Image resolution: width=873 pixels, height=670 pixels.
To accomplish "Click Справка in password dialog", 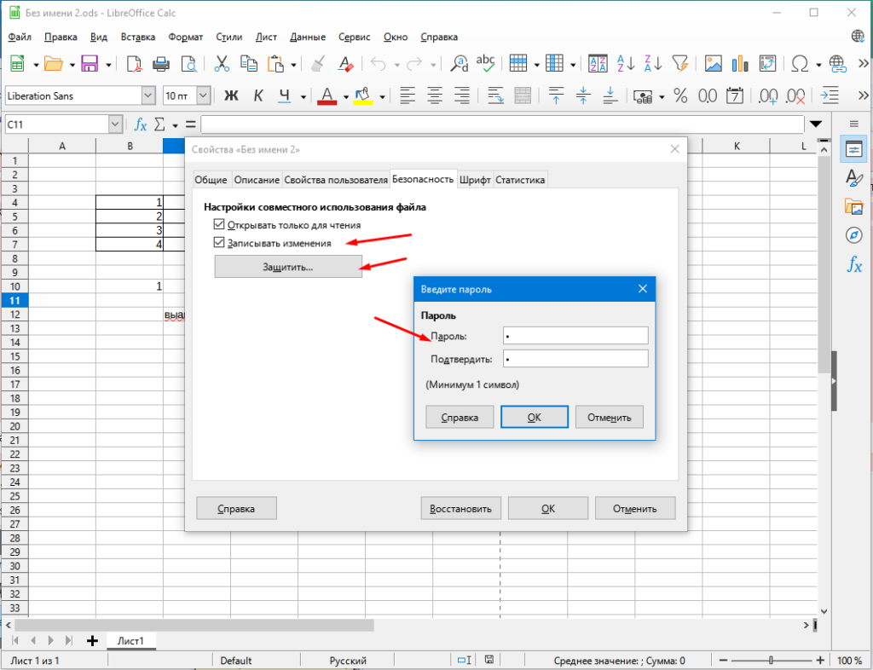I will (x=460, y=417).
